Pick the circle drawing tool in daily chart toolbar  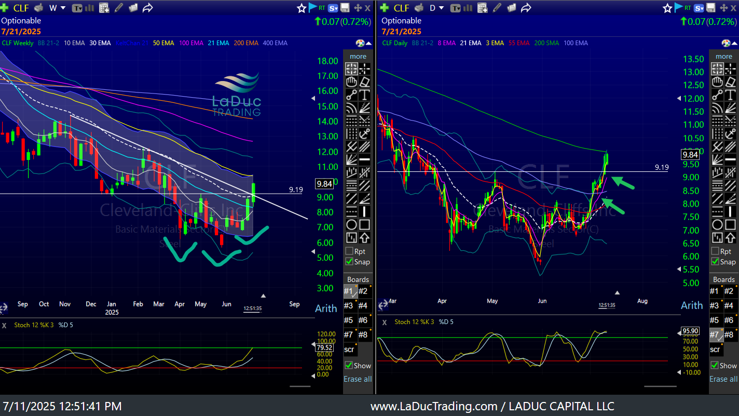[717, 225]
